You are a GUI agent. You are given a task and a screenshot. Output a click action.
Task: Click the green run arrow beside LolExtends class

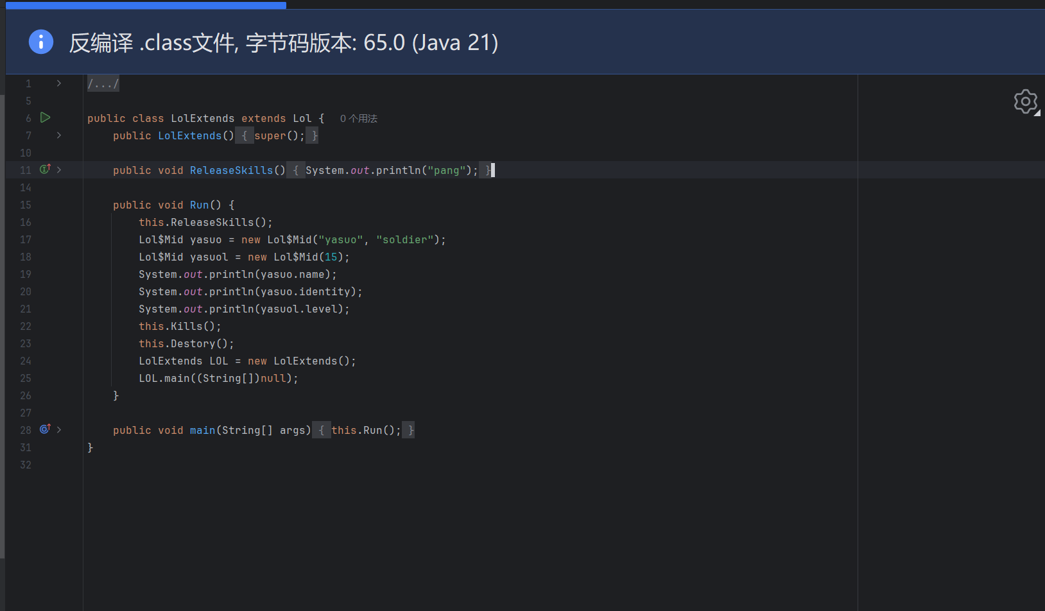[46, 117]
